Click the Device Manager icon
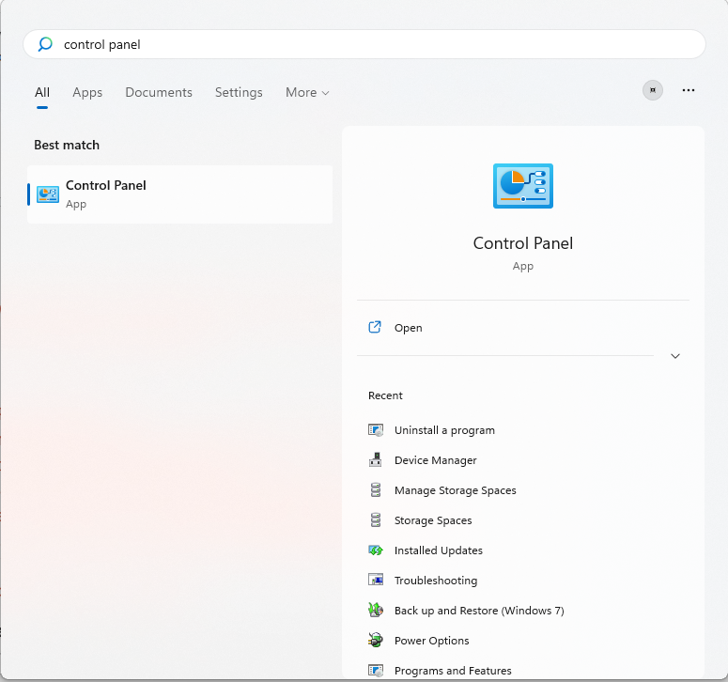This screenshot has height=682, width=728. coord(376,460)
